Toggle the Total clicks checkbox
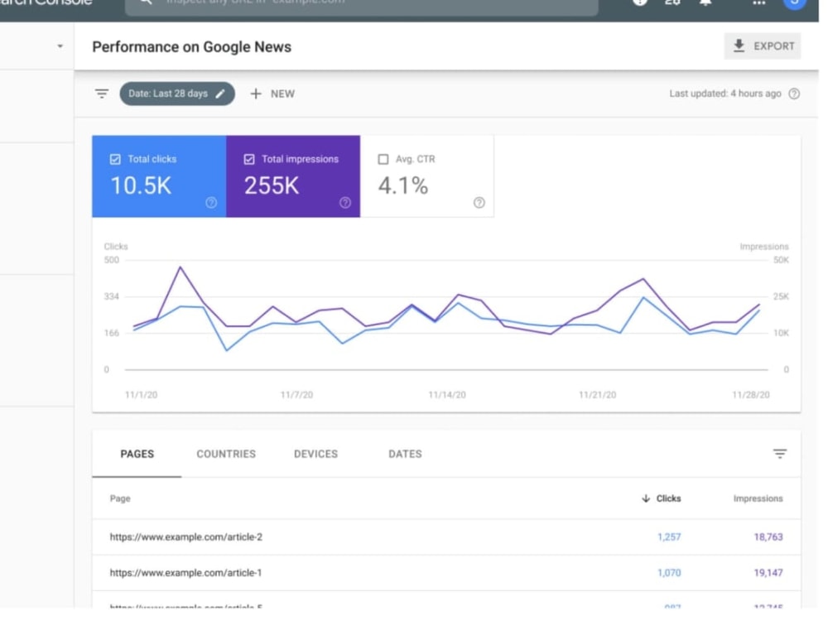This screenshot has width=828, height=621. click(115, 159)
